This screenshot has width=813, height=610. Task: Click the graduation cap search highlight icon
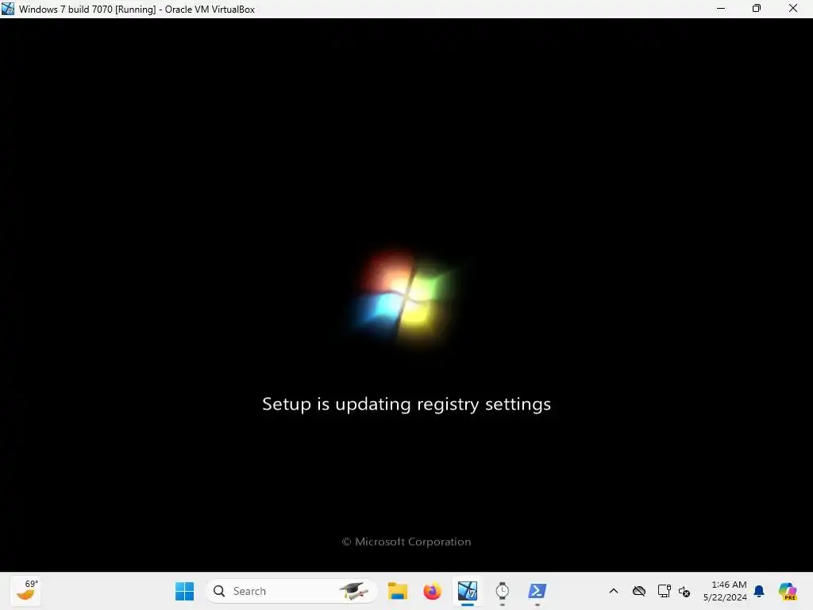click(x=353, y=591)
